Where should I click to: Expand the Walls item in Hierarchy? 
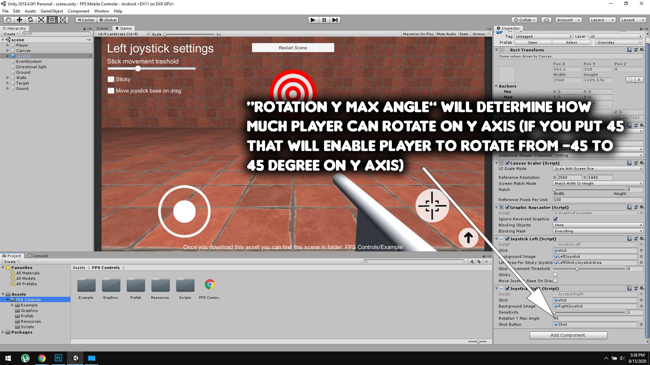pos(7,78)
